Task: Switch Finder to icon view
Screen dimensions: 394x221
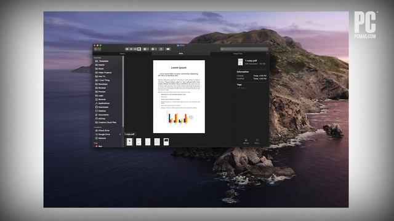Action: click(127, 49)
